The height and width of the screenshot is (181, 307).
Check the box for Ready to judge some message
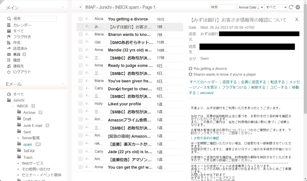pyautogui.click(x=81, y=66)
